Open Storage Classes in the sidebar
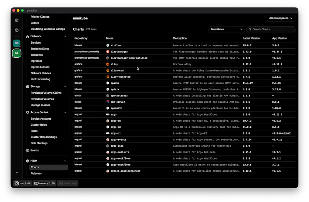This screenshot has height=202, width=309. tap(41, 105)
